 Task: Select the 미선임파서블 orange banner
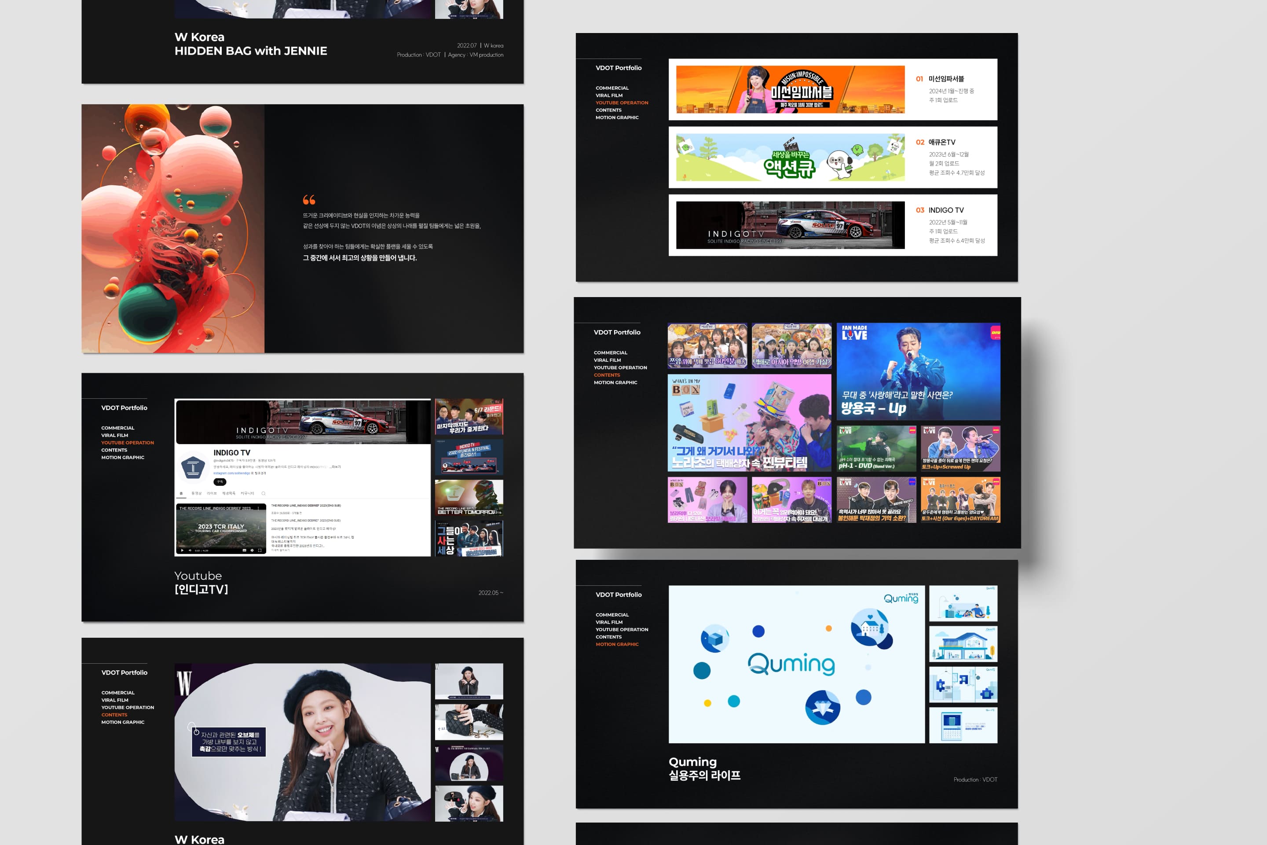pyautogui.click(x=790, y=89)
